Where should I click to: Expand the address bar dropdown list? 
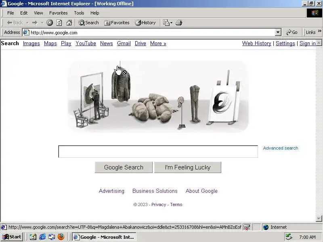pyautogui.click(x=278, y=33)
